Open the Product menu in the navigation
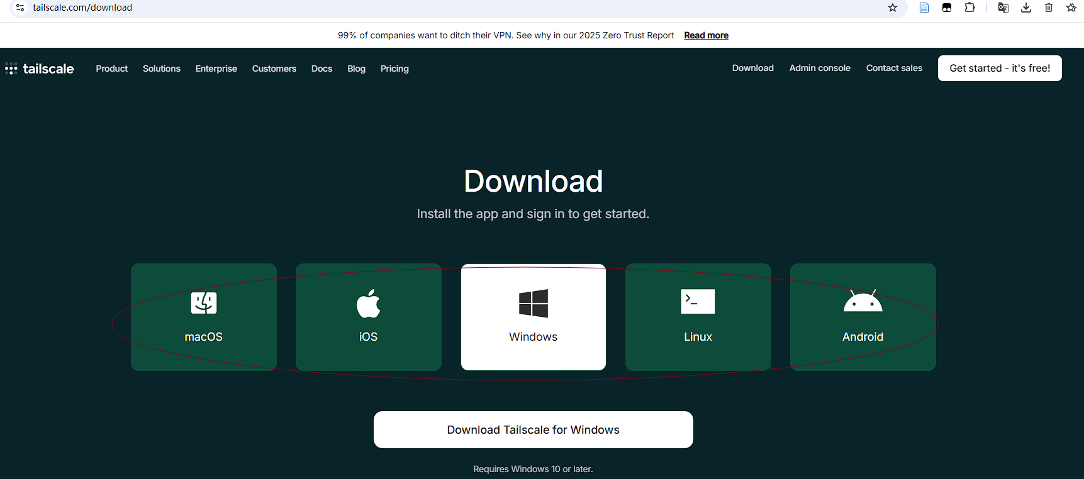Image resolution: width=1084 pixels, height=479 pixels. coord(112,69)
